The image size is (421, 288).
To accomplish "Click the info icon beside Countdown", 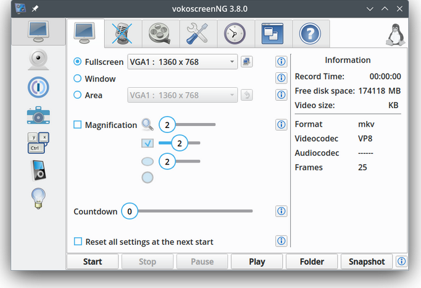I will click(281, 211).
